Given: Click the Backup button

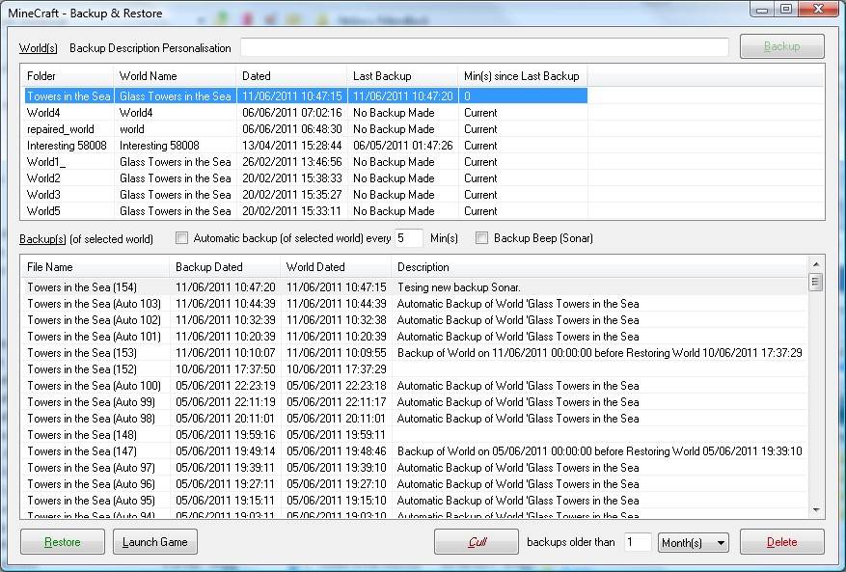Looking at the screenshot, I should [781, 46].
